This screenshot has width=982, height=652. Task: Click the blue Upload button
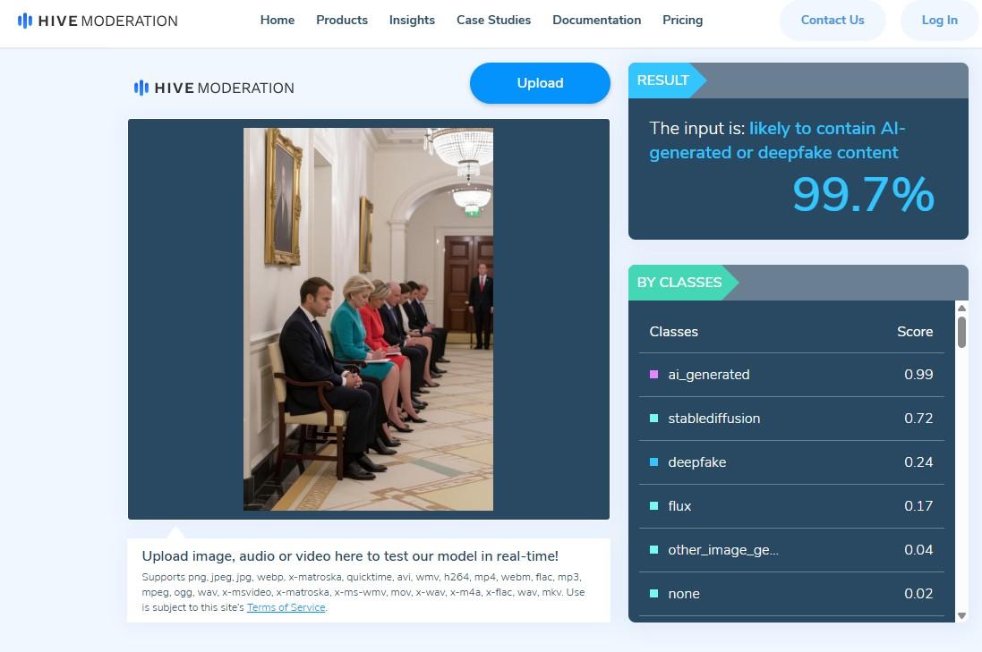click(540, 83)
